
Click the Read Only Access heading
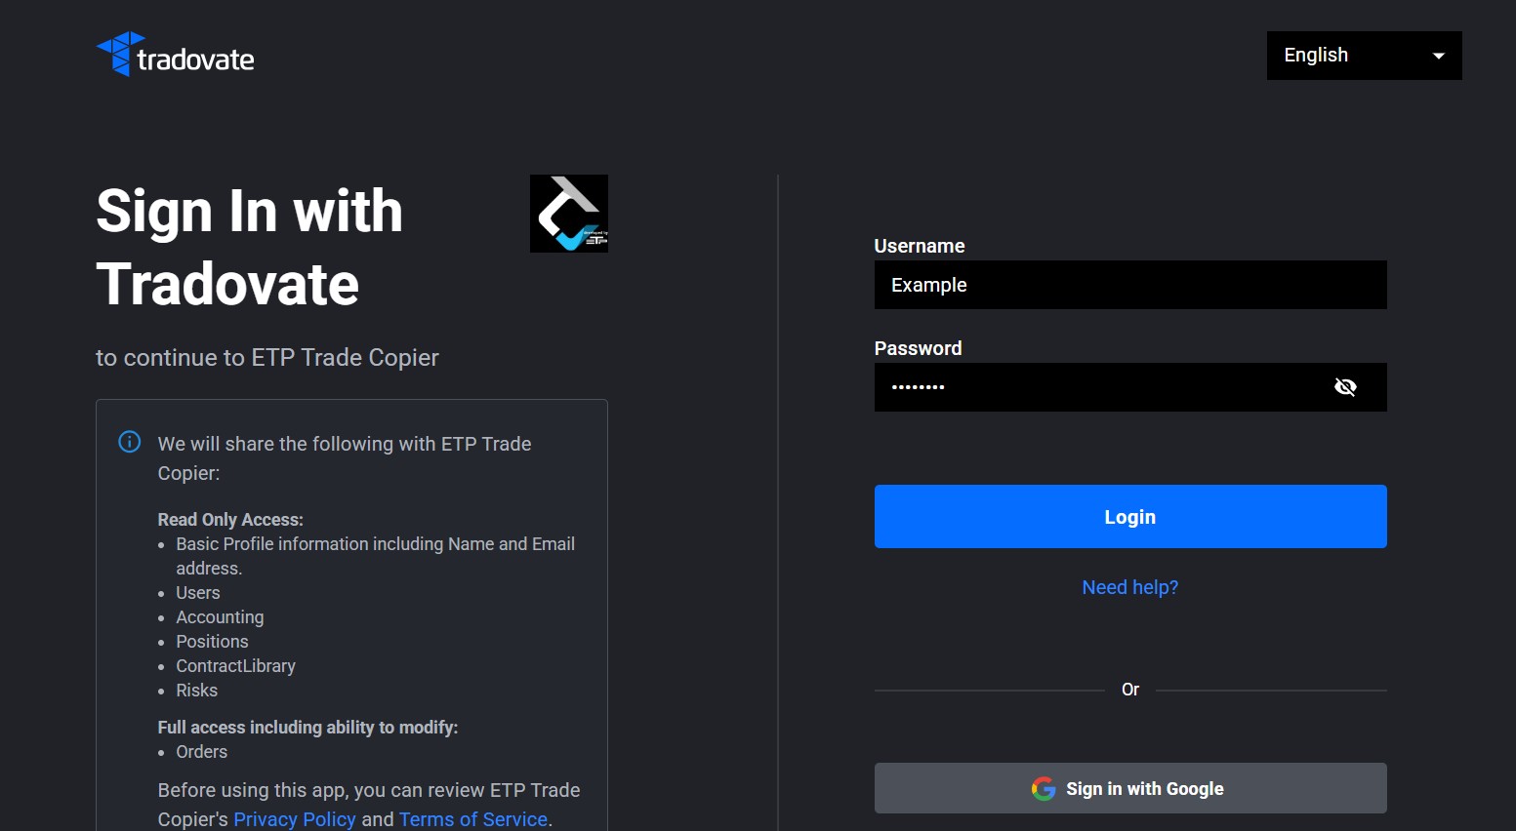[230, 520]
